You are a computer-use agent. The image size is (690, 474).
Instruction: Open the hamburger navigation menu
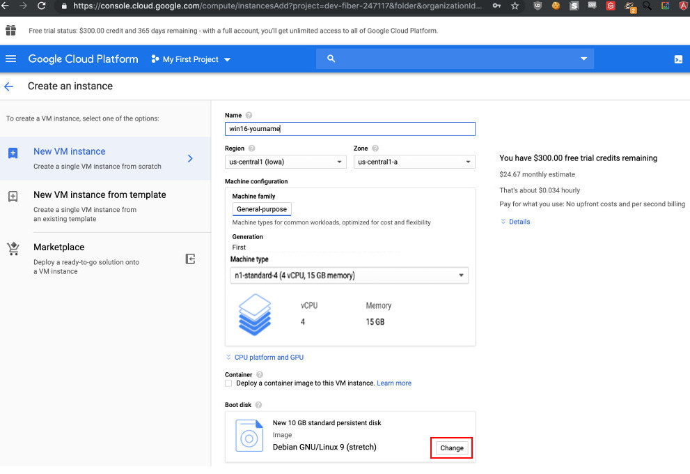(10, 59)
